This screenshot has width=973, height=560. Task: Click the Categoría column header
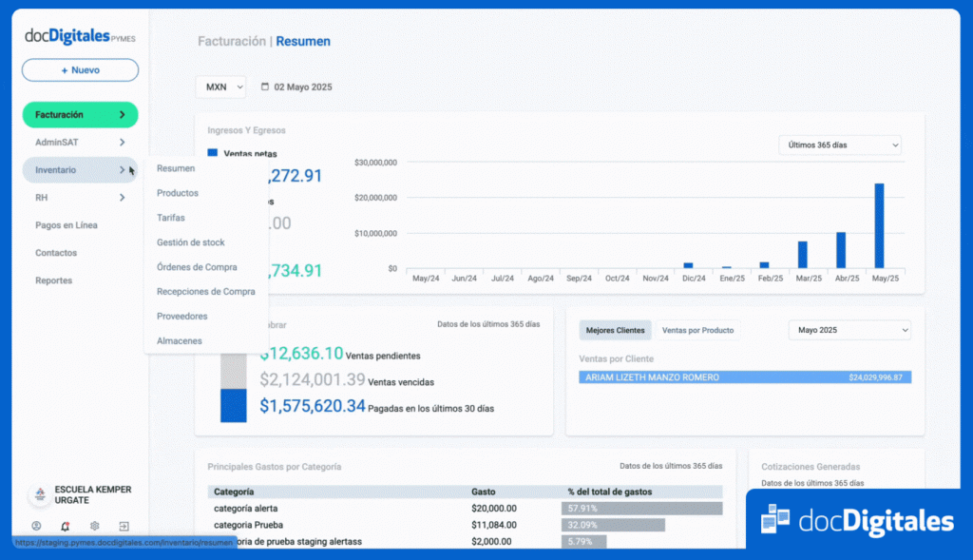[x=234, y=492]
